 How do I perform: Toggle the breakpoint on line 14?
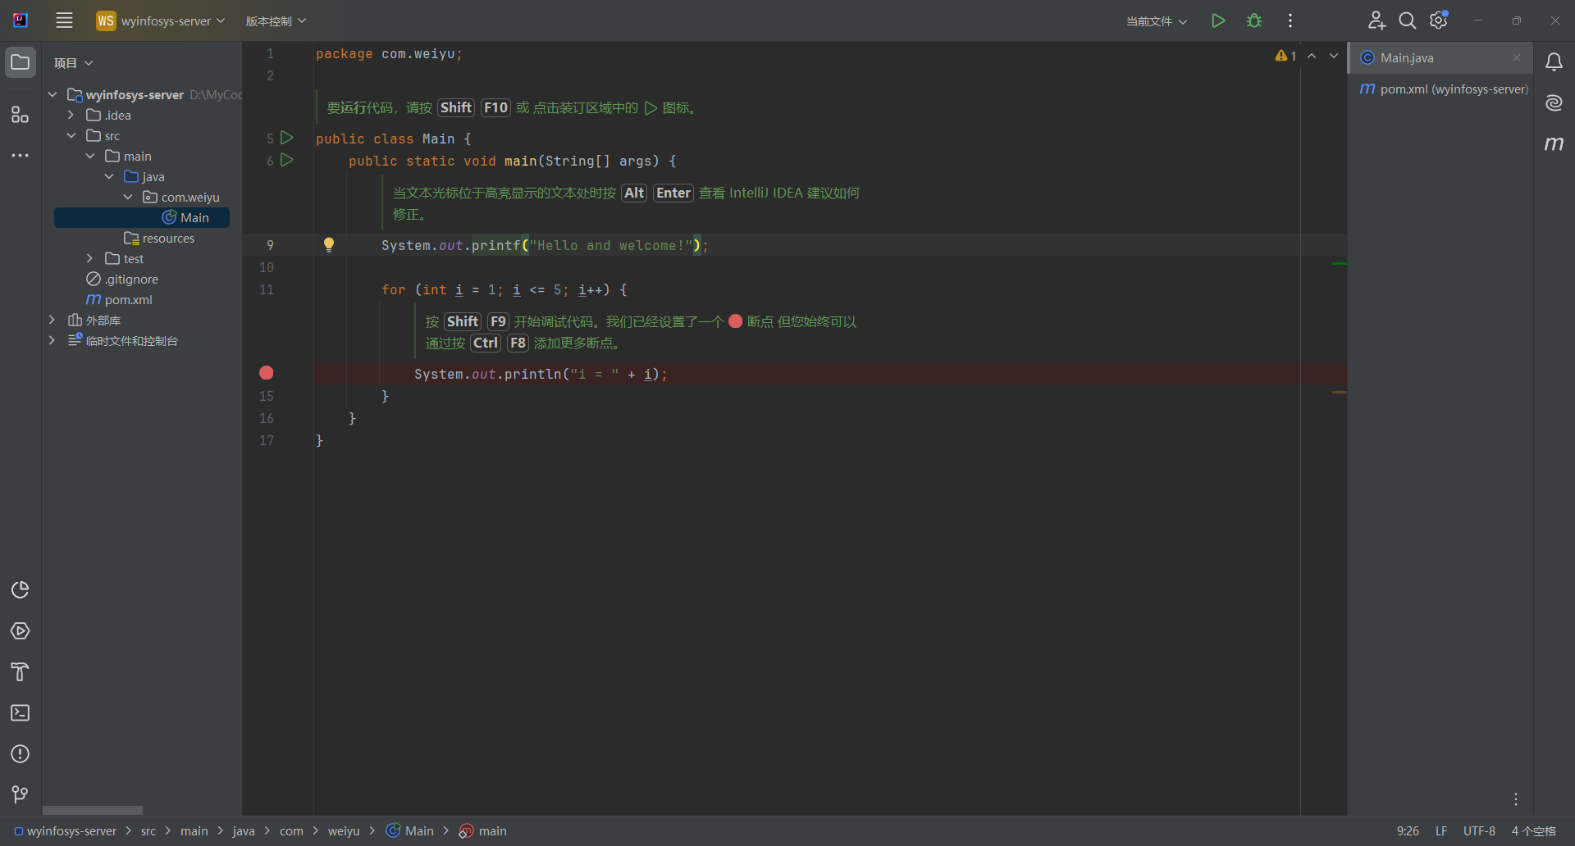(266, 373)
